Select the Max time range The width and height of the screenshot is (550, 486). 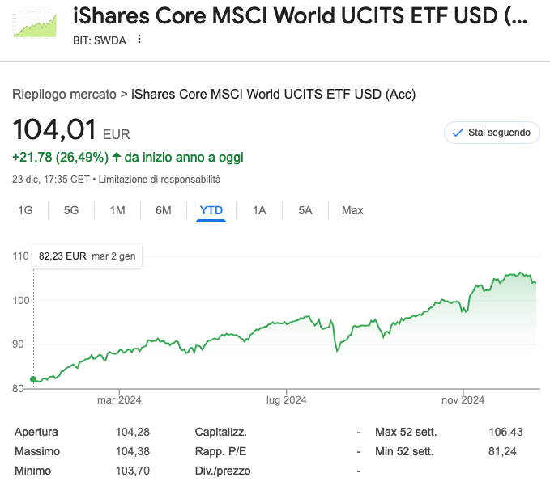(x=352, y=210)
